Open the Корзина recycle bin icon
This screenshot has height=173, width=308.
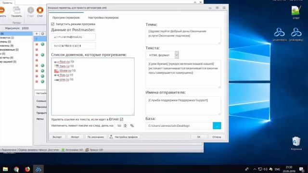click(x=296, y=143)
